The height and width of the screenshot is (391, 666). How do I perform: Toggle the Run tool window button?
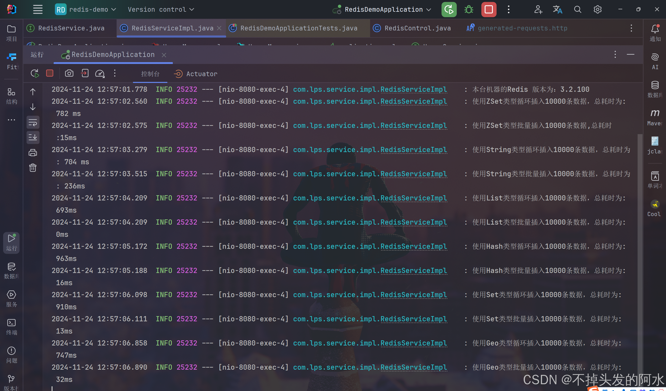pyautogui.click(x=11, y=242)
